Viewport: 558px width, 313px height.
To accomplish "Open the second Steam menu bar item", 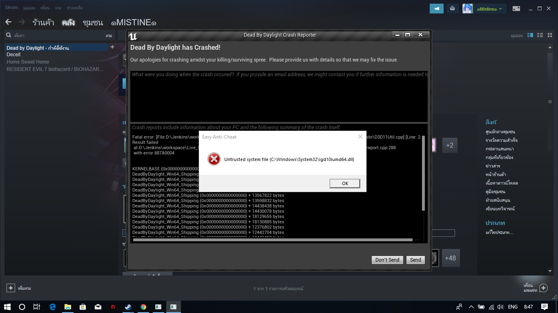I will pyautogui.click(x=29, y=8).
